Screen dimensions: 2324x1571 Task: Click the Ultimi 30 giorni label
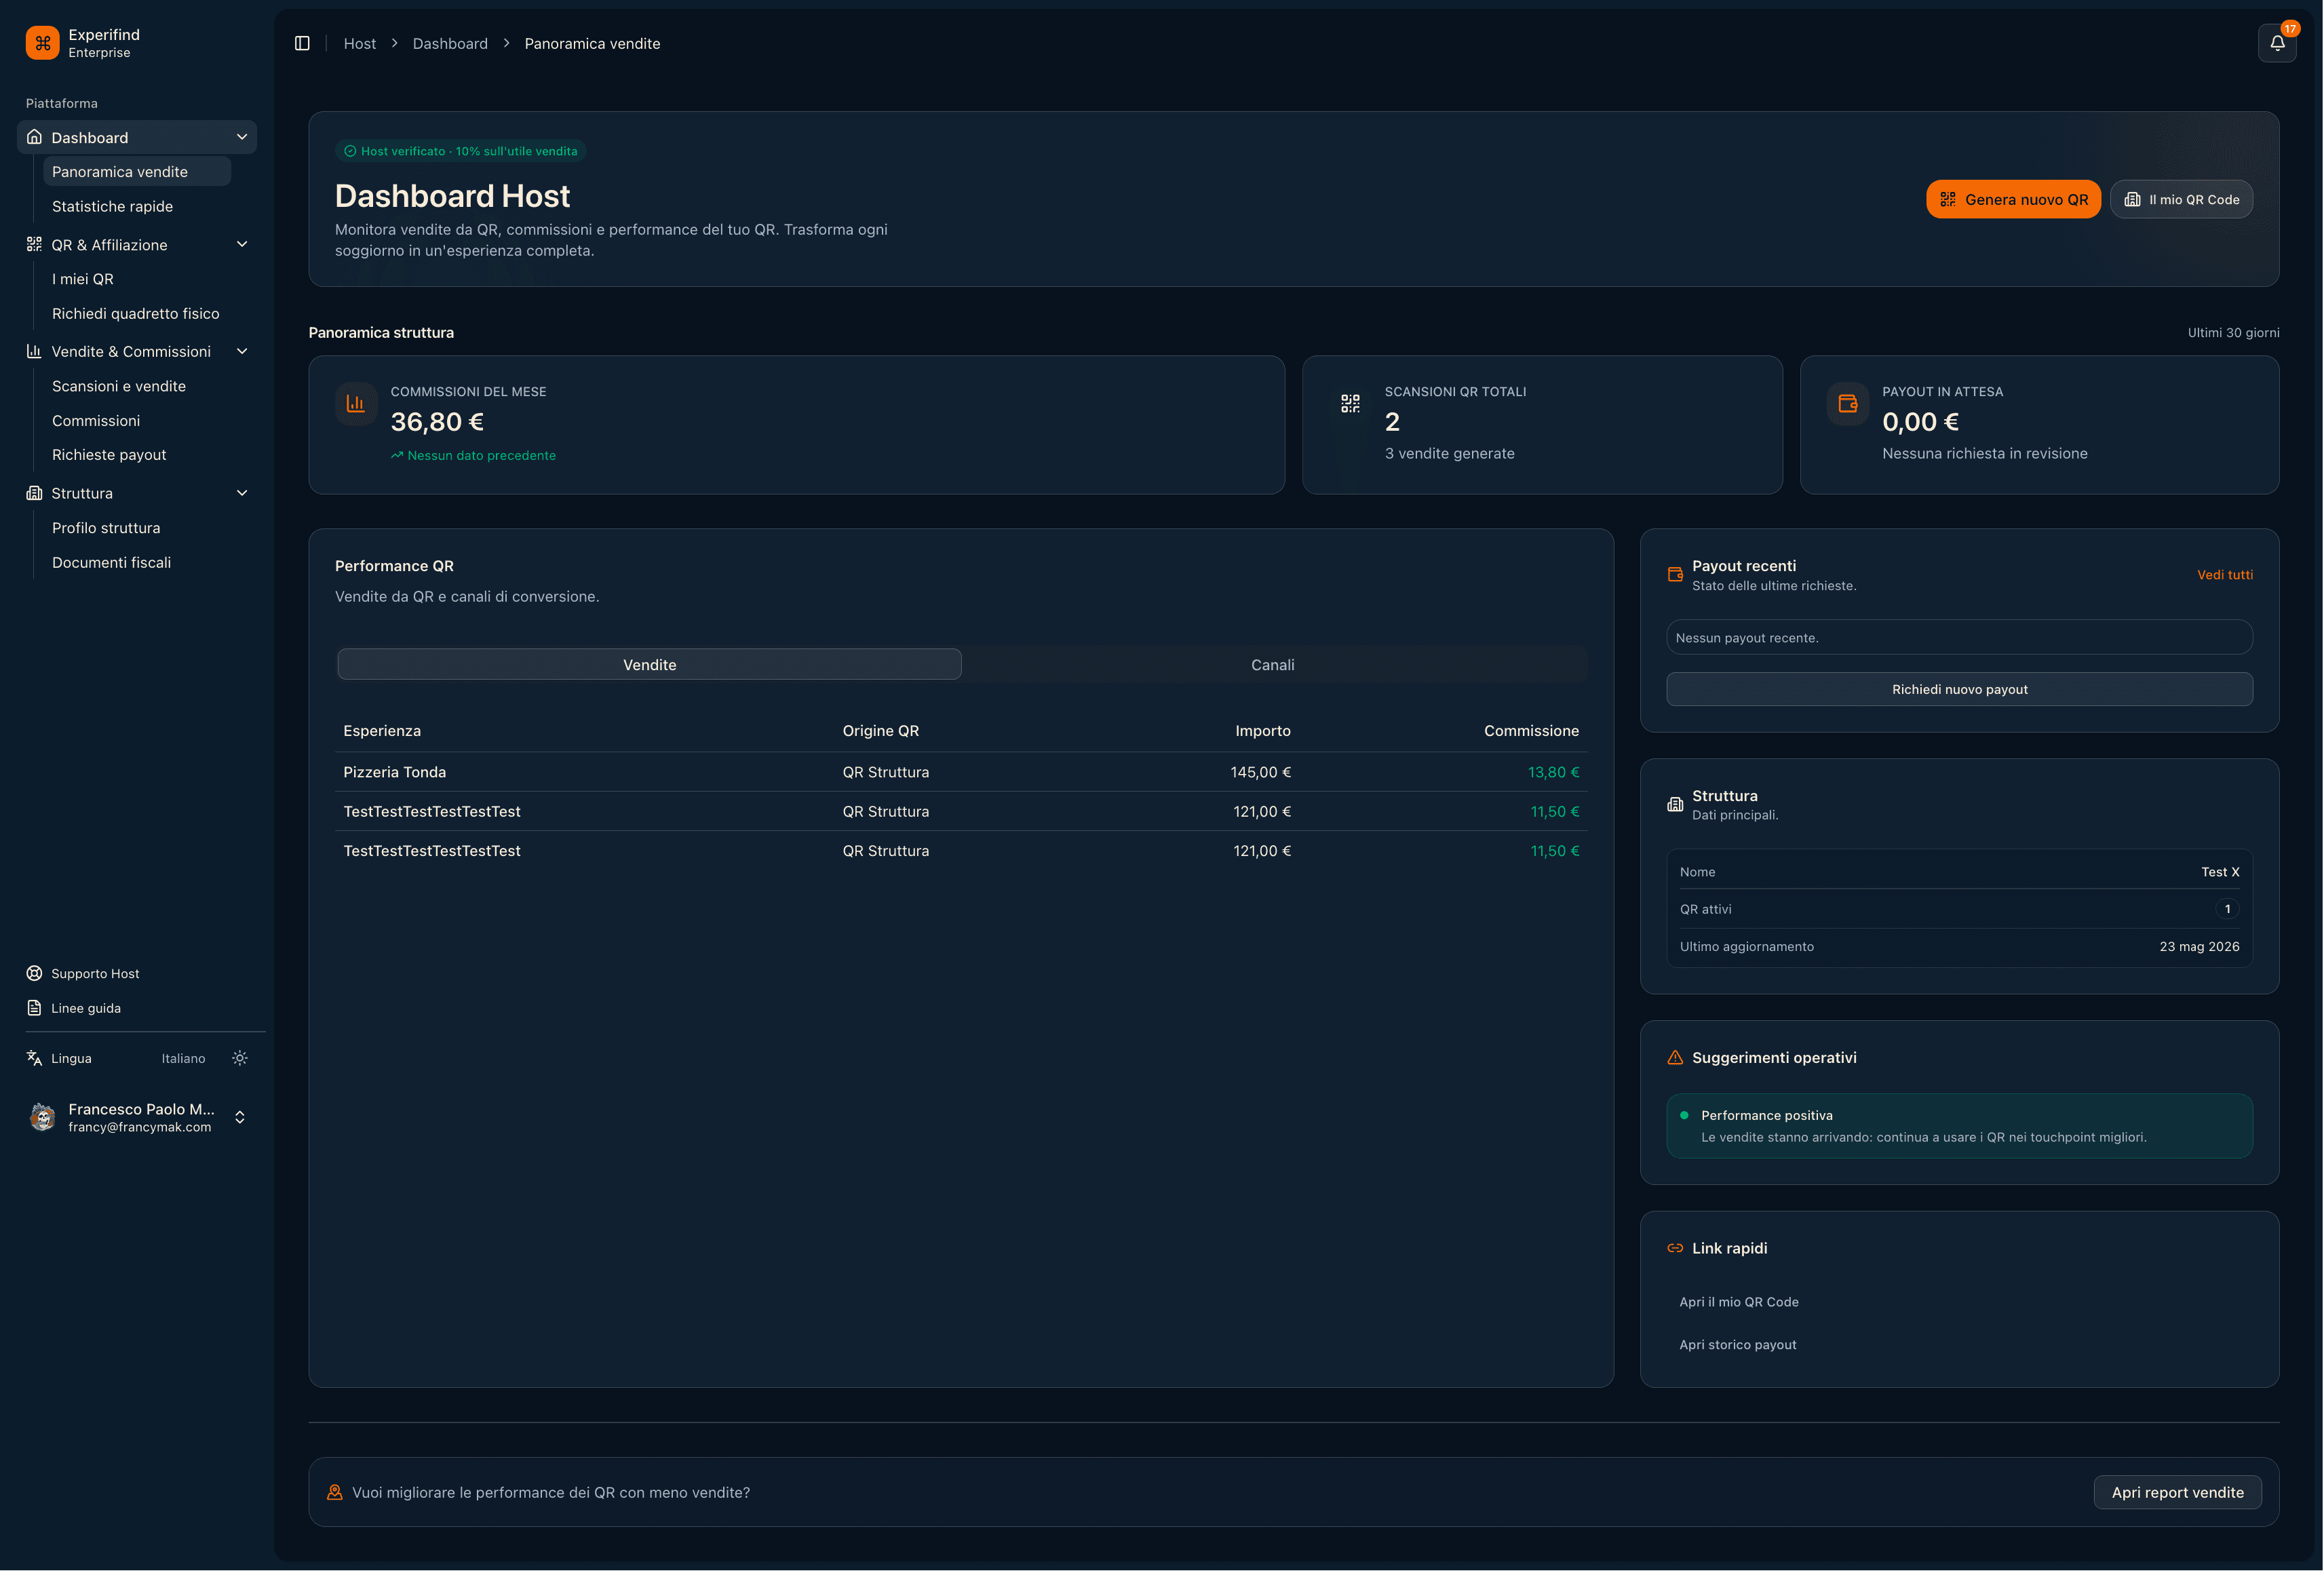tap(2233, 332)
